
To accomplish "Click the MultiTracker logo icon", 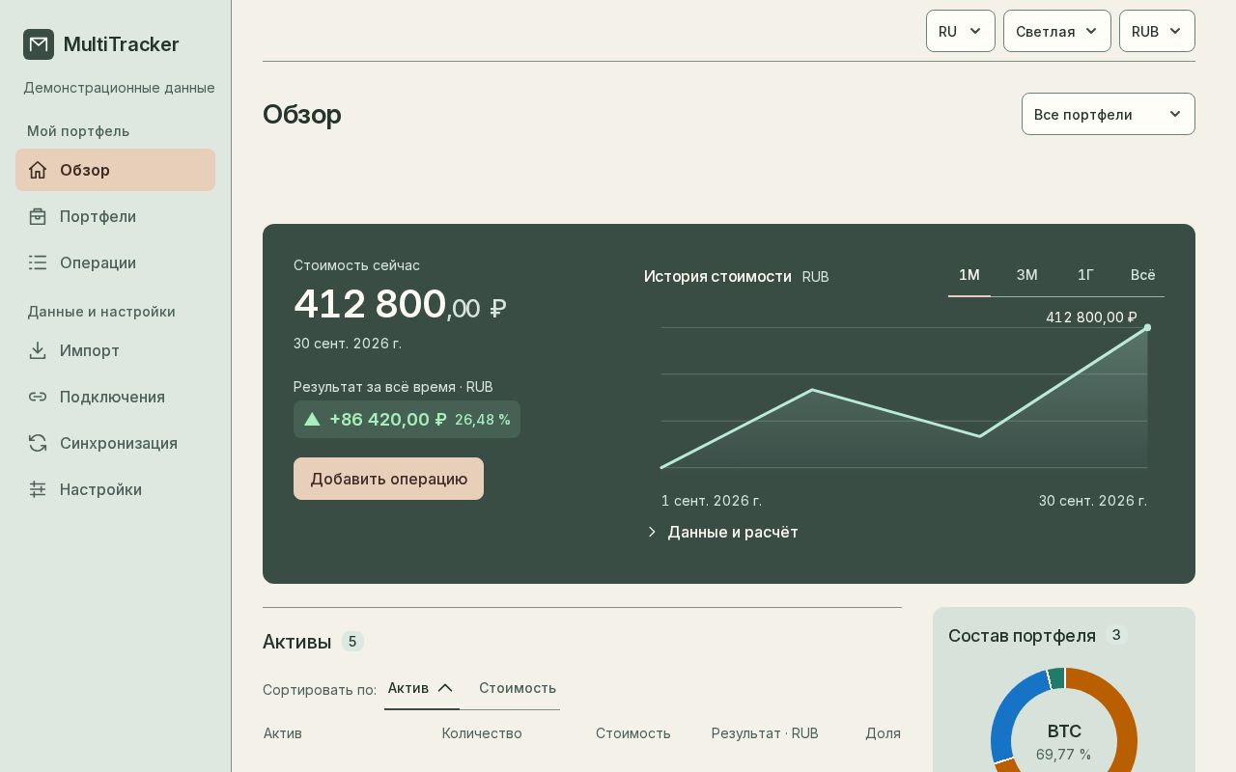I will click(x=39, y=44).
